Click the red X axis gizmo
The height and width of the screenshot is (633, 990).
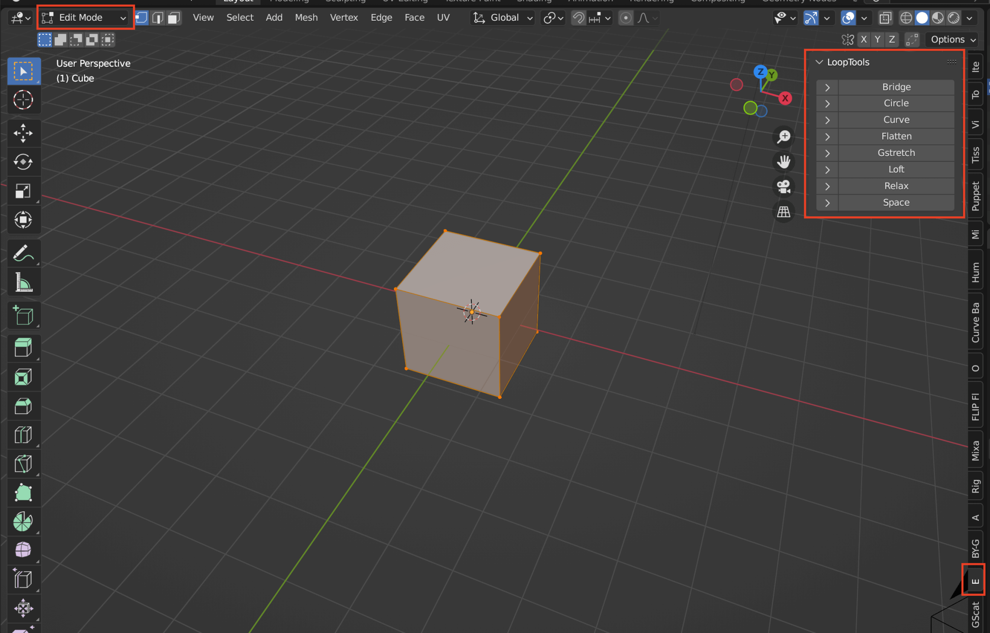click(x=785, y=98)
